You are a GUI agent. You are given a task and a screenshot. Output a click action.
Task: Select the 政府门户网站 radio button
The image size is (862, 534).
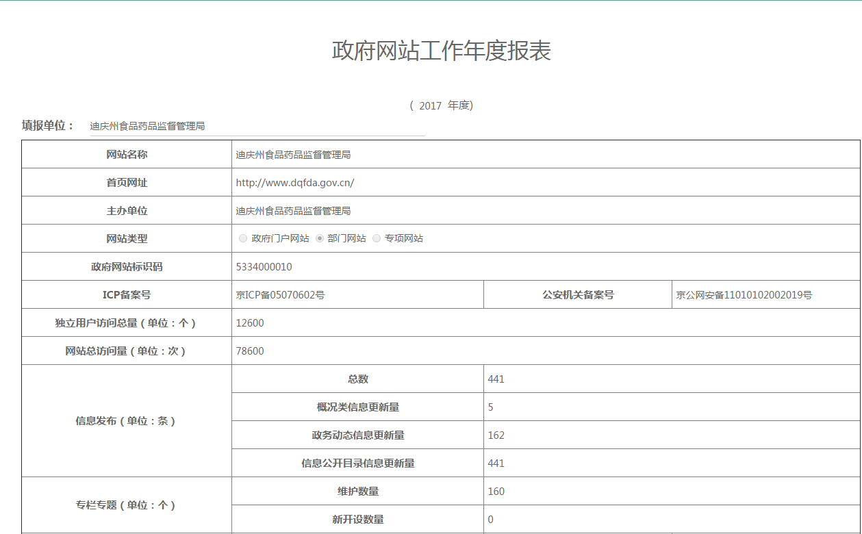(243, 239)
